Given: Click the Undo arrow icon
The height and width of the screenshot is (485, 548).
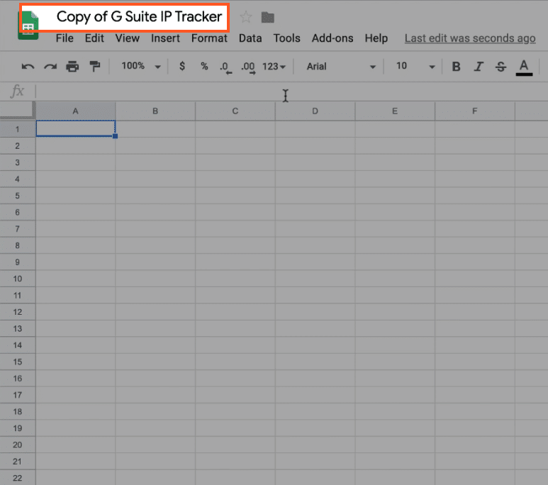Looking at the screenshot, I should [28, 67].
